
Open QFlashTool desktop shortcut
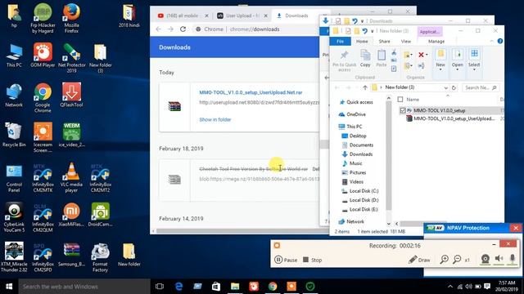[x=71, y=96]
